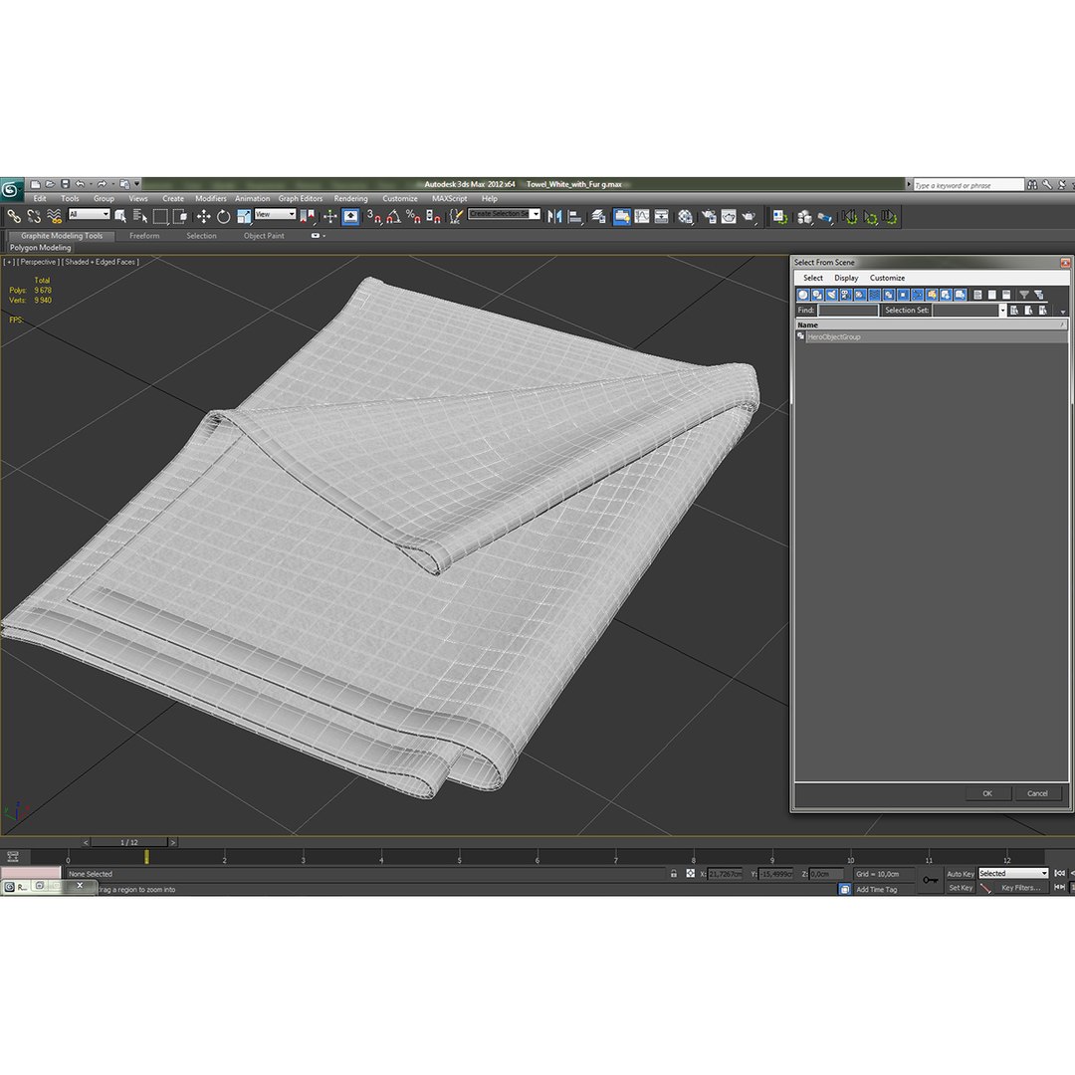Expand the quick access toolbar customize arrow
1075x1075 pixels.
pos(137,184)
